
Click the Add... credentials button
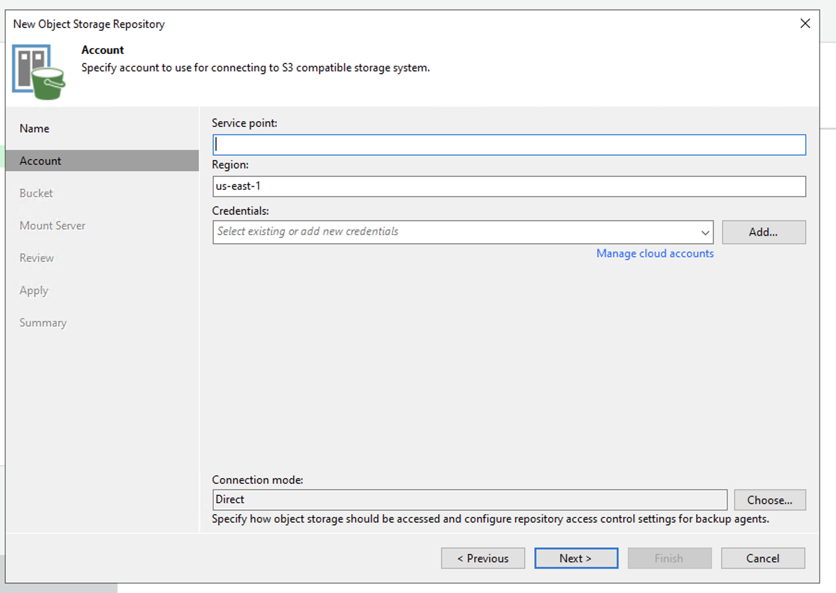(764, 232)
